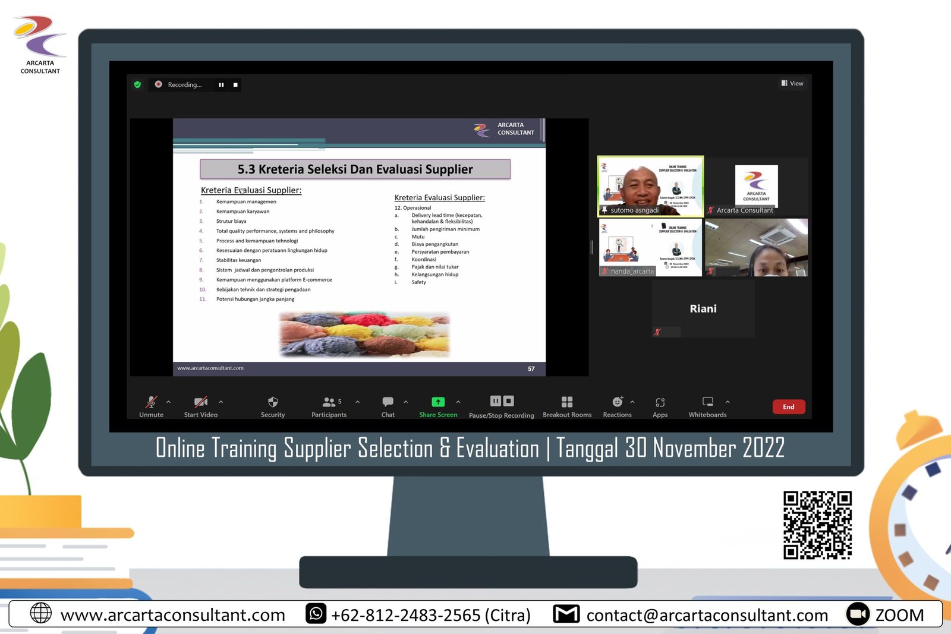The height and width of the screenshot is (634, 951).
Task: Open the Apps panel
Action: 660,402
